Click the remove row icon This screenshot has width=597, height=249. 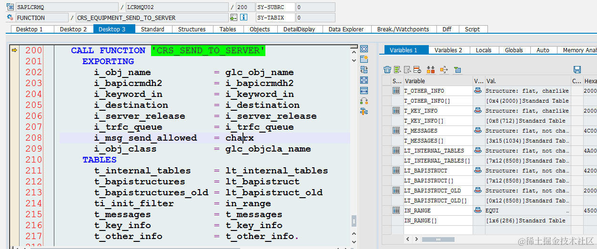pyautogui.click(x=417, y=70)
